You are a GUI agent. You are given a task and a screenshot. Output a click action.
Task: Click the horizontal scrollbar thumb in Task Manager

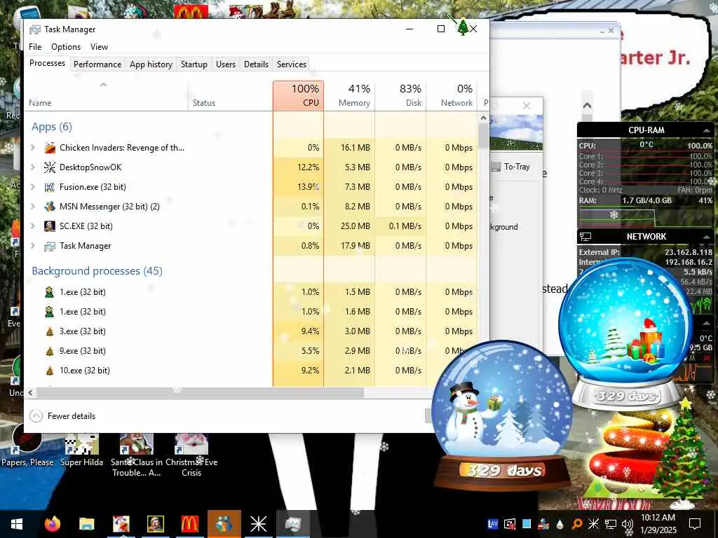(x=200, y=392)
